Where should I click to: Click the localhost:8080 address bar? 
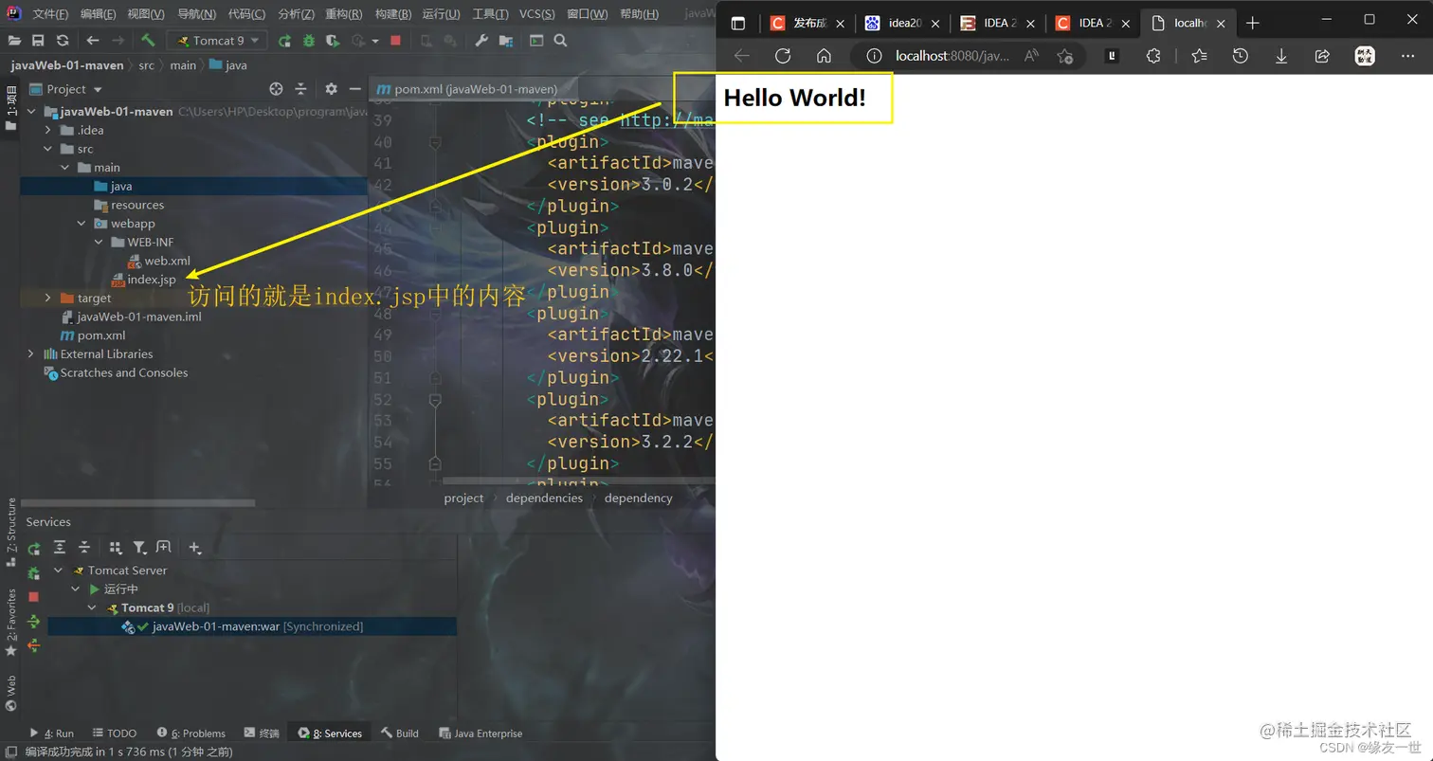952,56
